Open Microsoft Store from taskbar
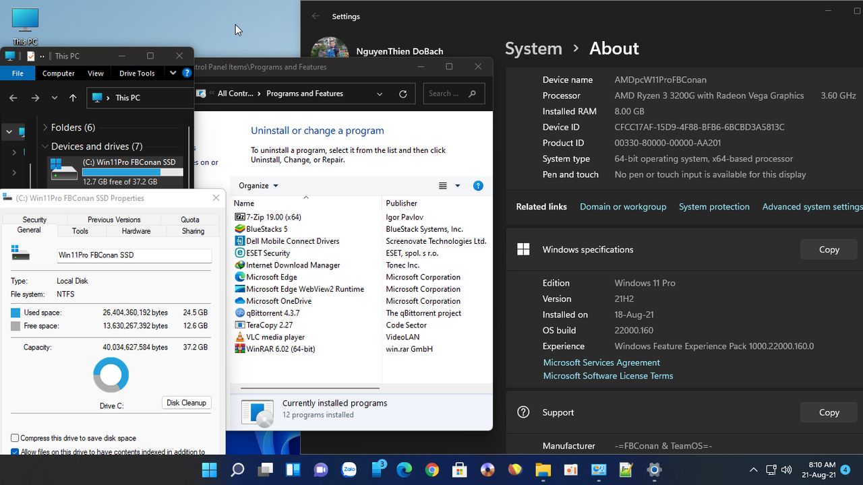863x485 pixels. tap(459, 470)
